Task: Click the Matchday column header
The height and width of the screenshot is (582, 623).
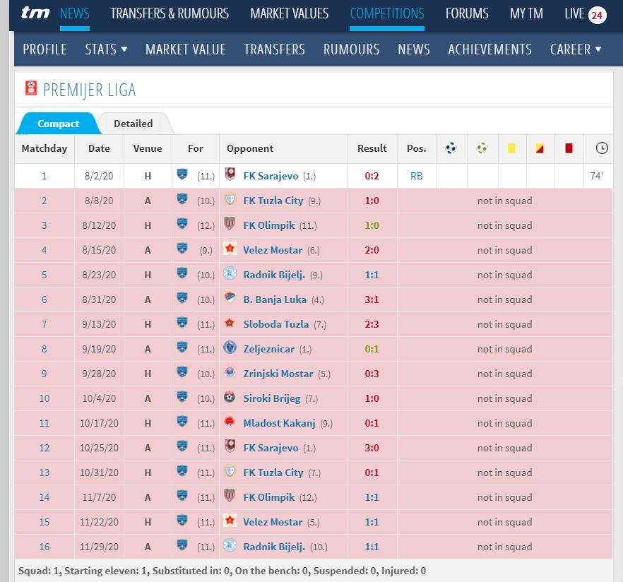Action: pyautogui.click(x=44, y=148)
